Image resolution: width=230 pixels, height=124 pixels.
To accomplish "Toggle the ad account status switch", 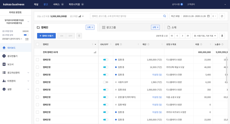I will [x=26, y=35].
